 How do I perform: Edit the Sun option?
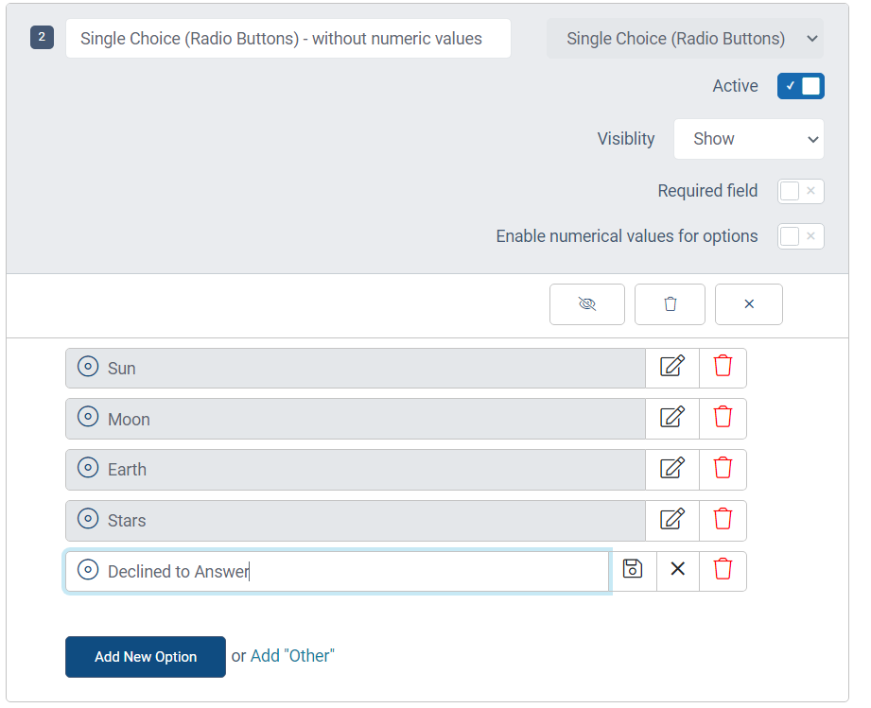[x=672, y=368]
